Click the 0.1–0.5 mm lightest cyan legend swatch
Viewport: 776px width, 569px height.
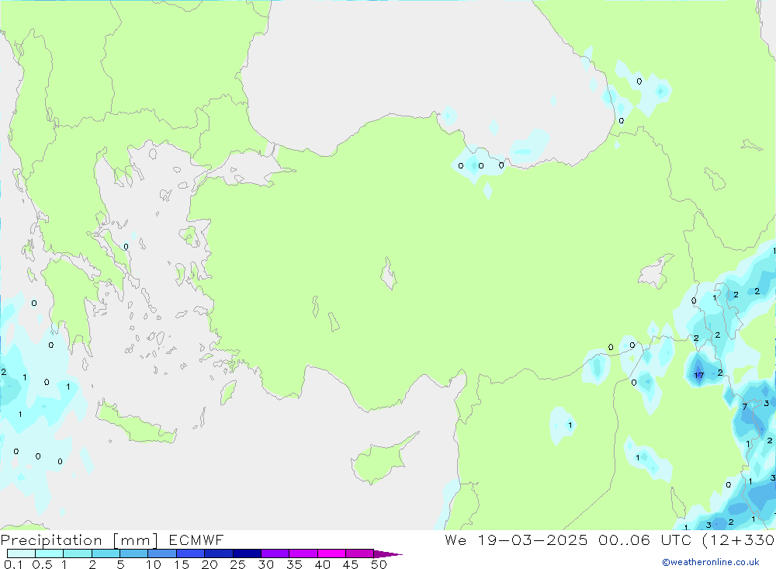[x=21, y=553]
